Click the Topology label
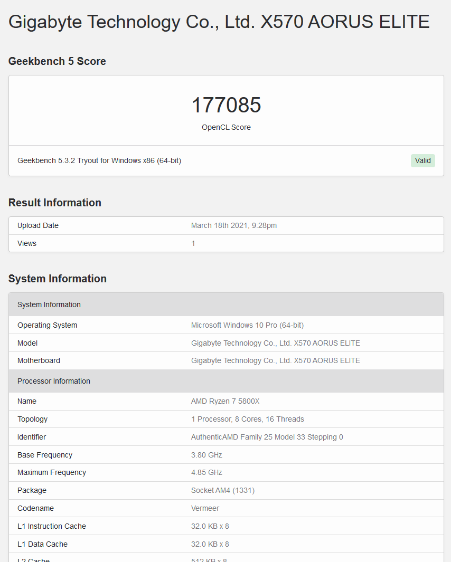The width and height of the screenshot is (451, 562). point(32,419)
